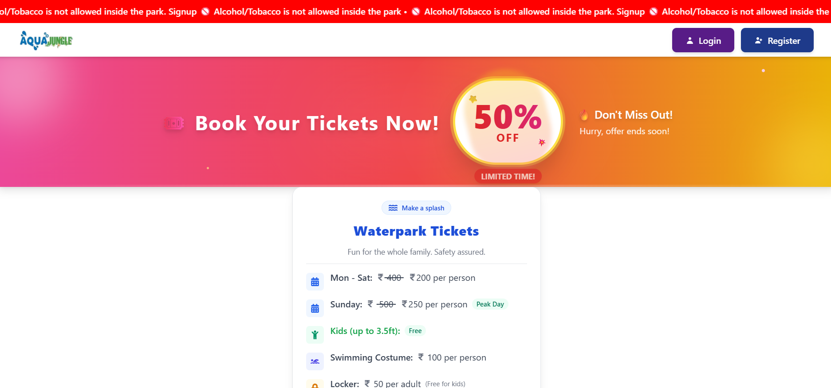The width and height of the screenshot is (831, 388).
Task: Click the Make a splash pill
Action: click(416, 208)
